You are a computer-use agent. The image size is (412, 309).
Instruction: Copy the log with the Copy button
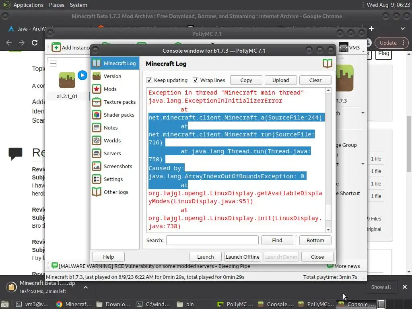click(x=246, y=80)
